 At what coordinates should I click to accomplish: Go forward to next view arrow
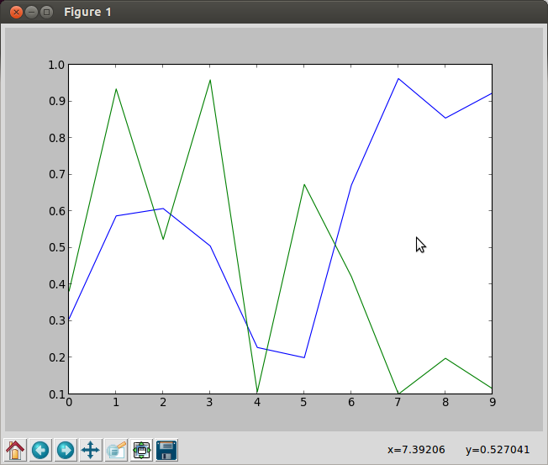(x=66, y=450)
